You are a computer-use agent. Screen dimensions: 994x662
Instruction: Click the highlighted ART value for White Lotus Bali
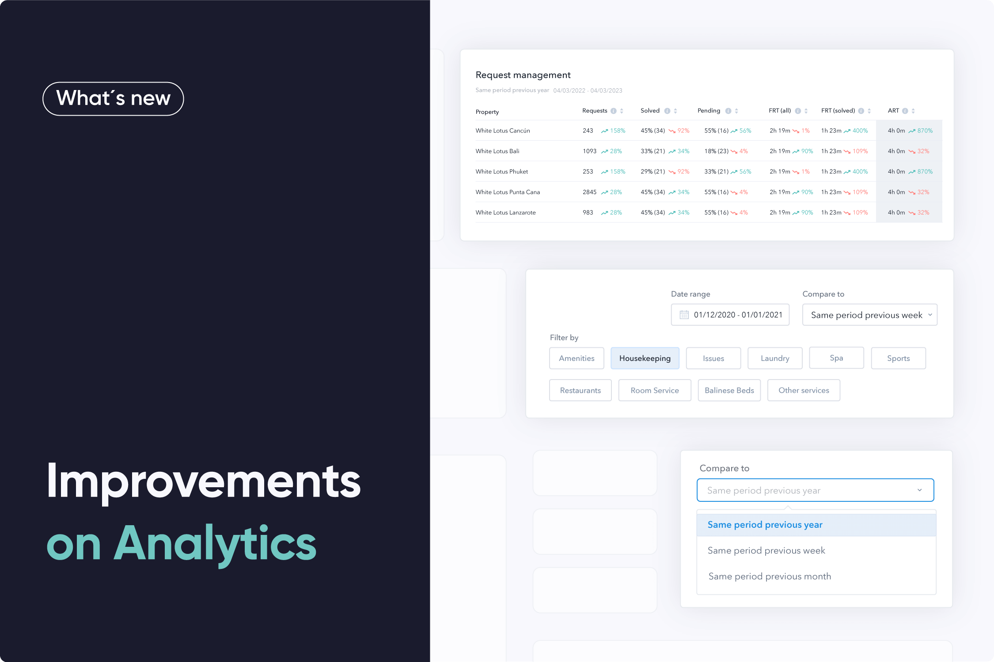908,151
